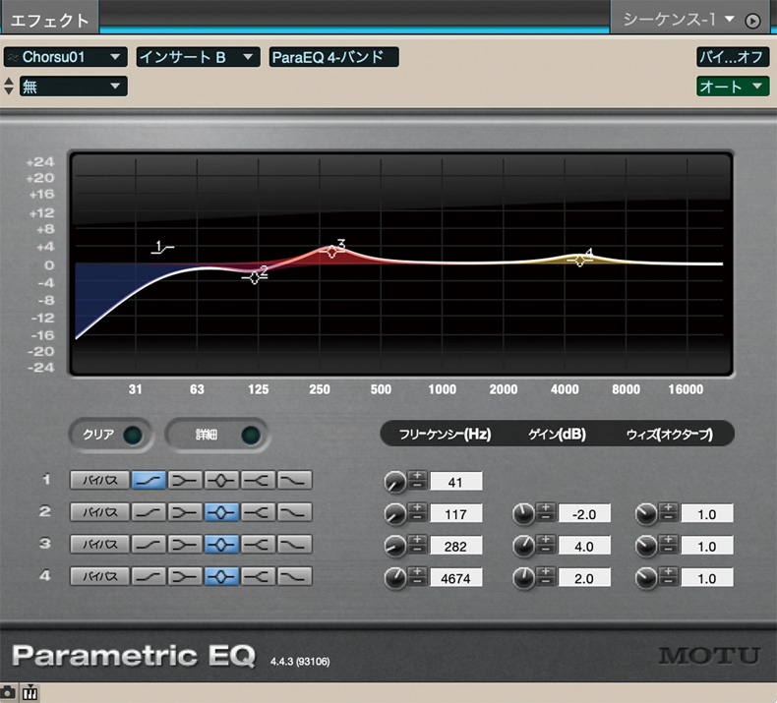The height and width of the screenshot is (703, 777).
Task: Select high-shelf filter type for band 2
Action: point(258,512)
